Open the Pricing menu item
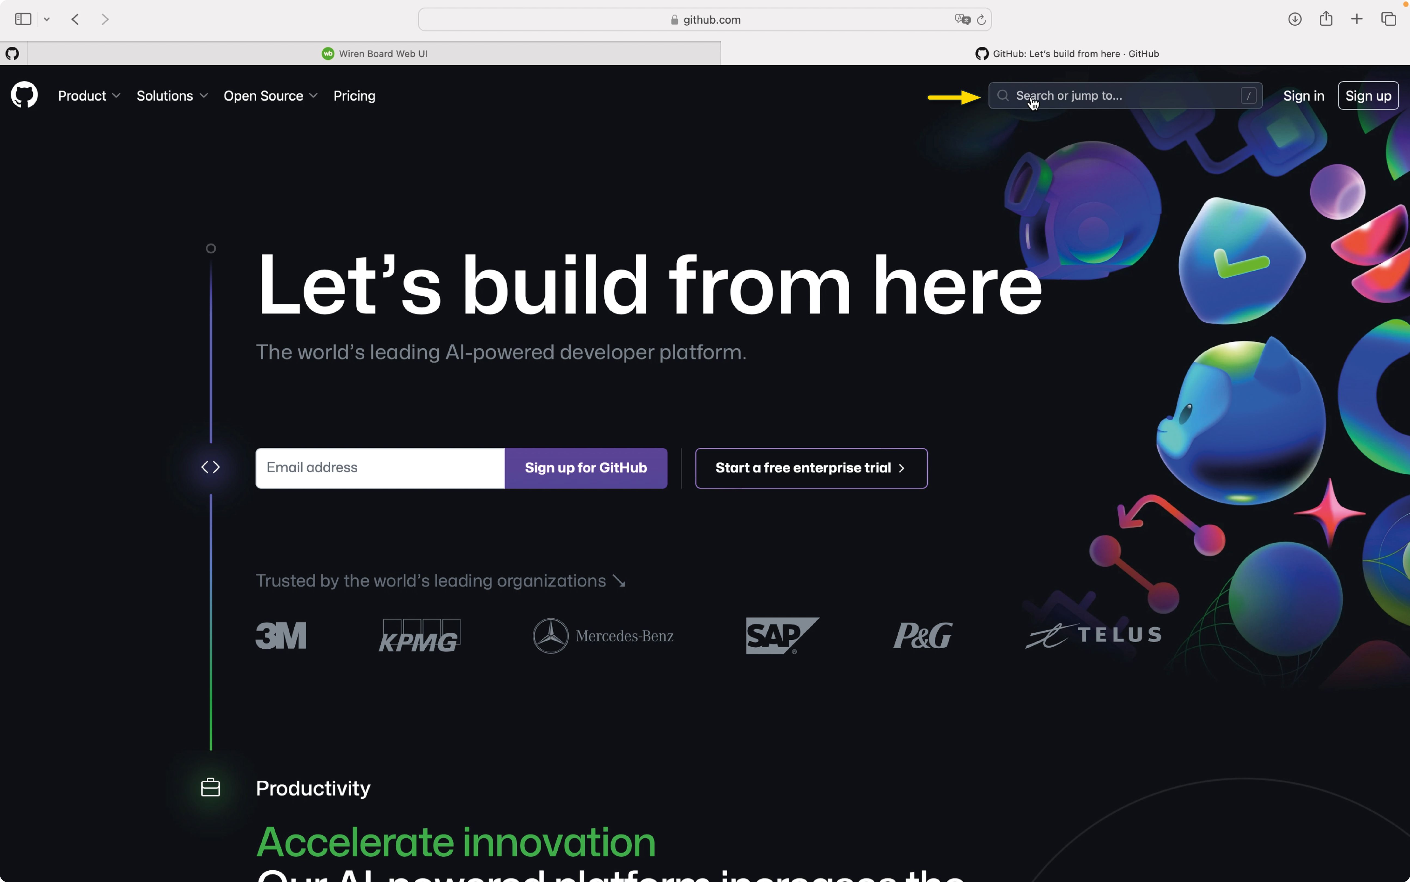The height and width of the screenshot is (882, 1410). [x=354, y=96]
